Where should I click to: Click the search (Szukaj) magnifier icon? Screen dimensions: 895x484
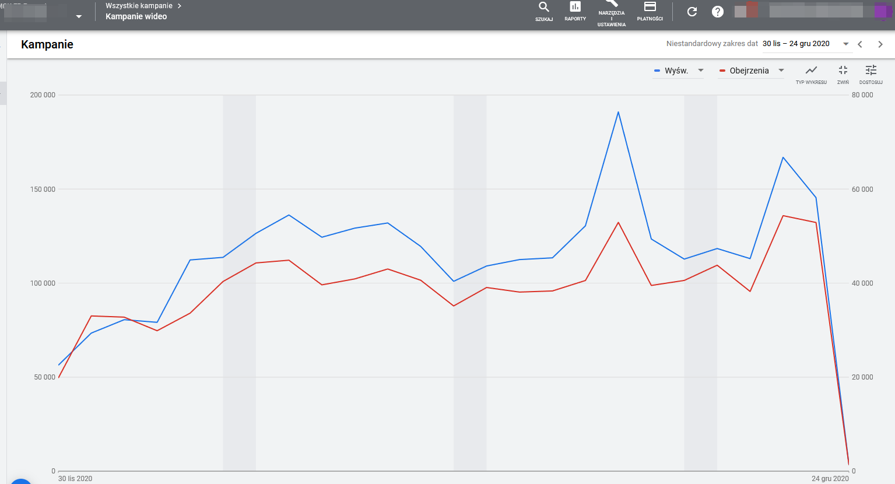[x=543, y=8]
